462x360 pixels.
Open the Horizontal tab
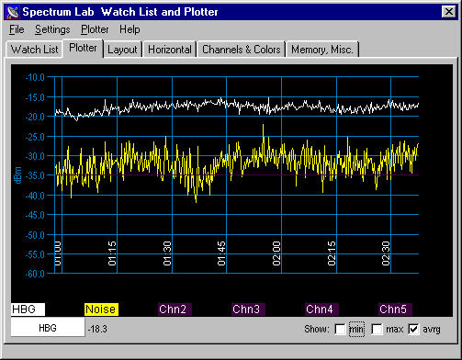click(x=170, y=50)
